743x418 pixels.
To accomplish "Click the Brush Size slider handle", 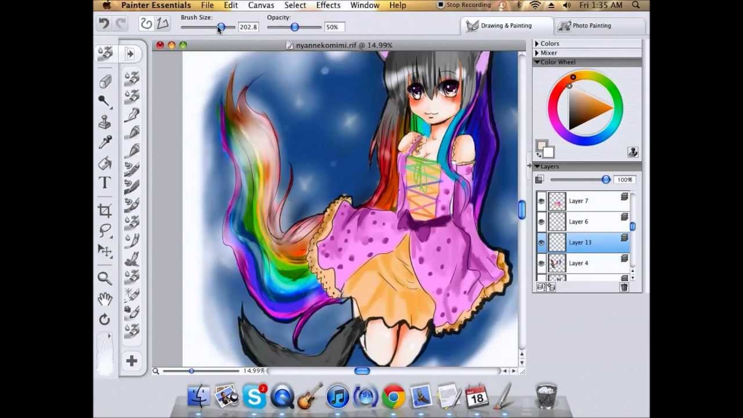I will [x=221, y=27].
